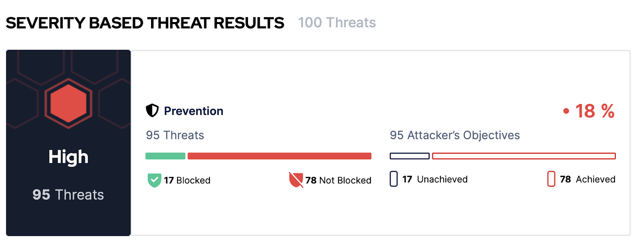The image size is (641, 245).
Task: Select the dark outlined unachieved objectives bar
Action: (410, 156)
